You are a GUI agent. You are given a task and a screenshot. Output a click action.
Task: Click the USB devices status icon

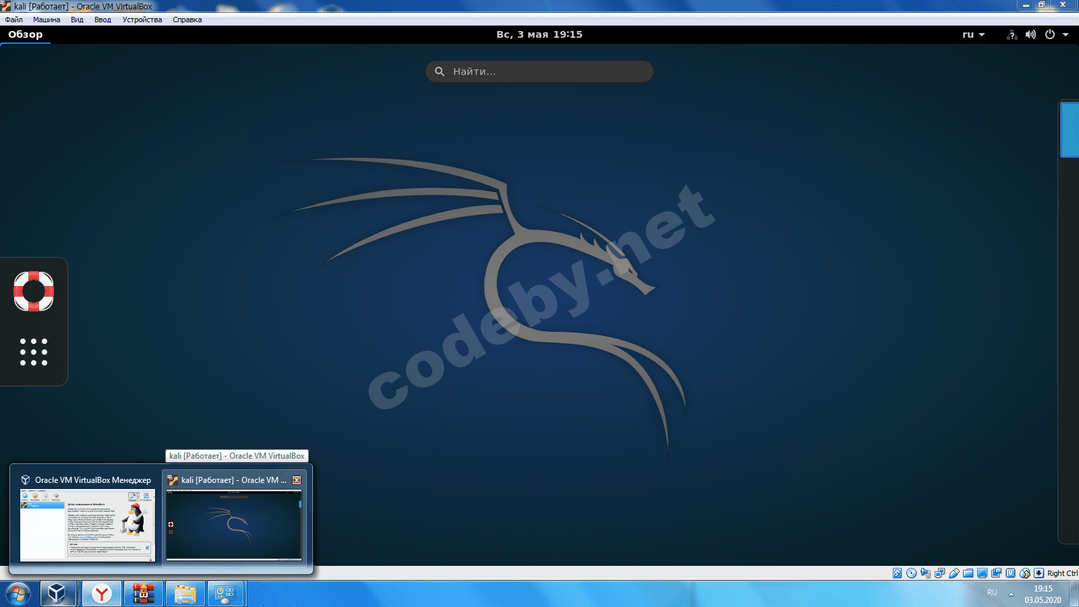pyautogui.click(x=954, y=573)
